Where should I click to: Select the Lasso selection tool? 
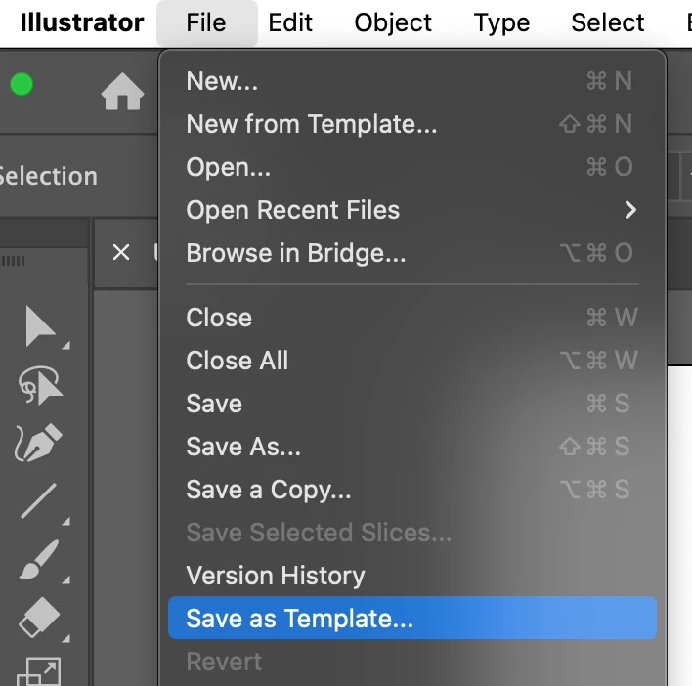40,386
